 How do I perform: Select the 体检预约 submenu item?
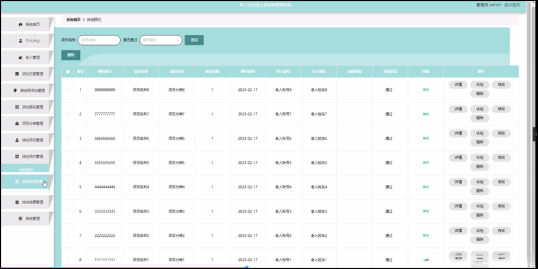pos(26,169)
